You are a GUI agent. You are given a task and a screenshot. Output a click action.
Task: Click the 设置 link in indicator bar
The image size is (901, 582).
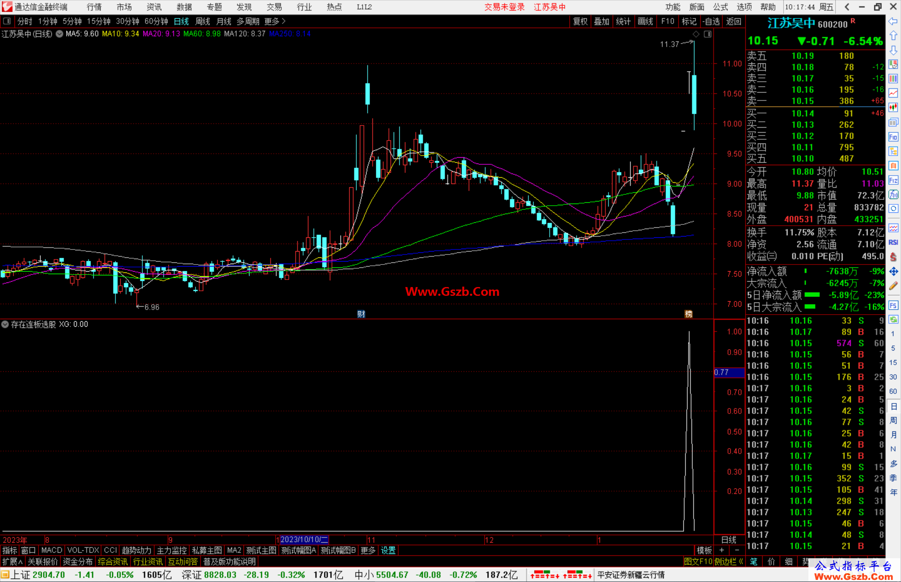coord(388,550)
